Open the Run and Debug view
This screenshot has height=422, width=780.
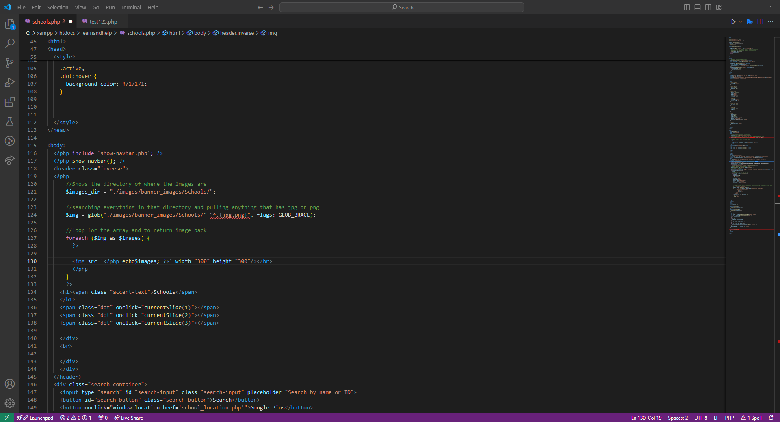10,82
